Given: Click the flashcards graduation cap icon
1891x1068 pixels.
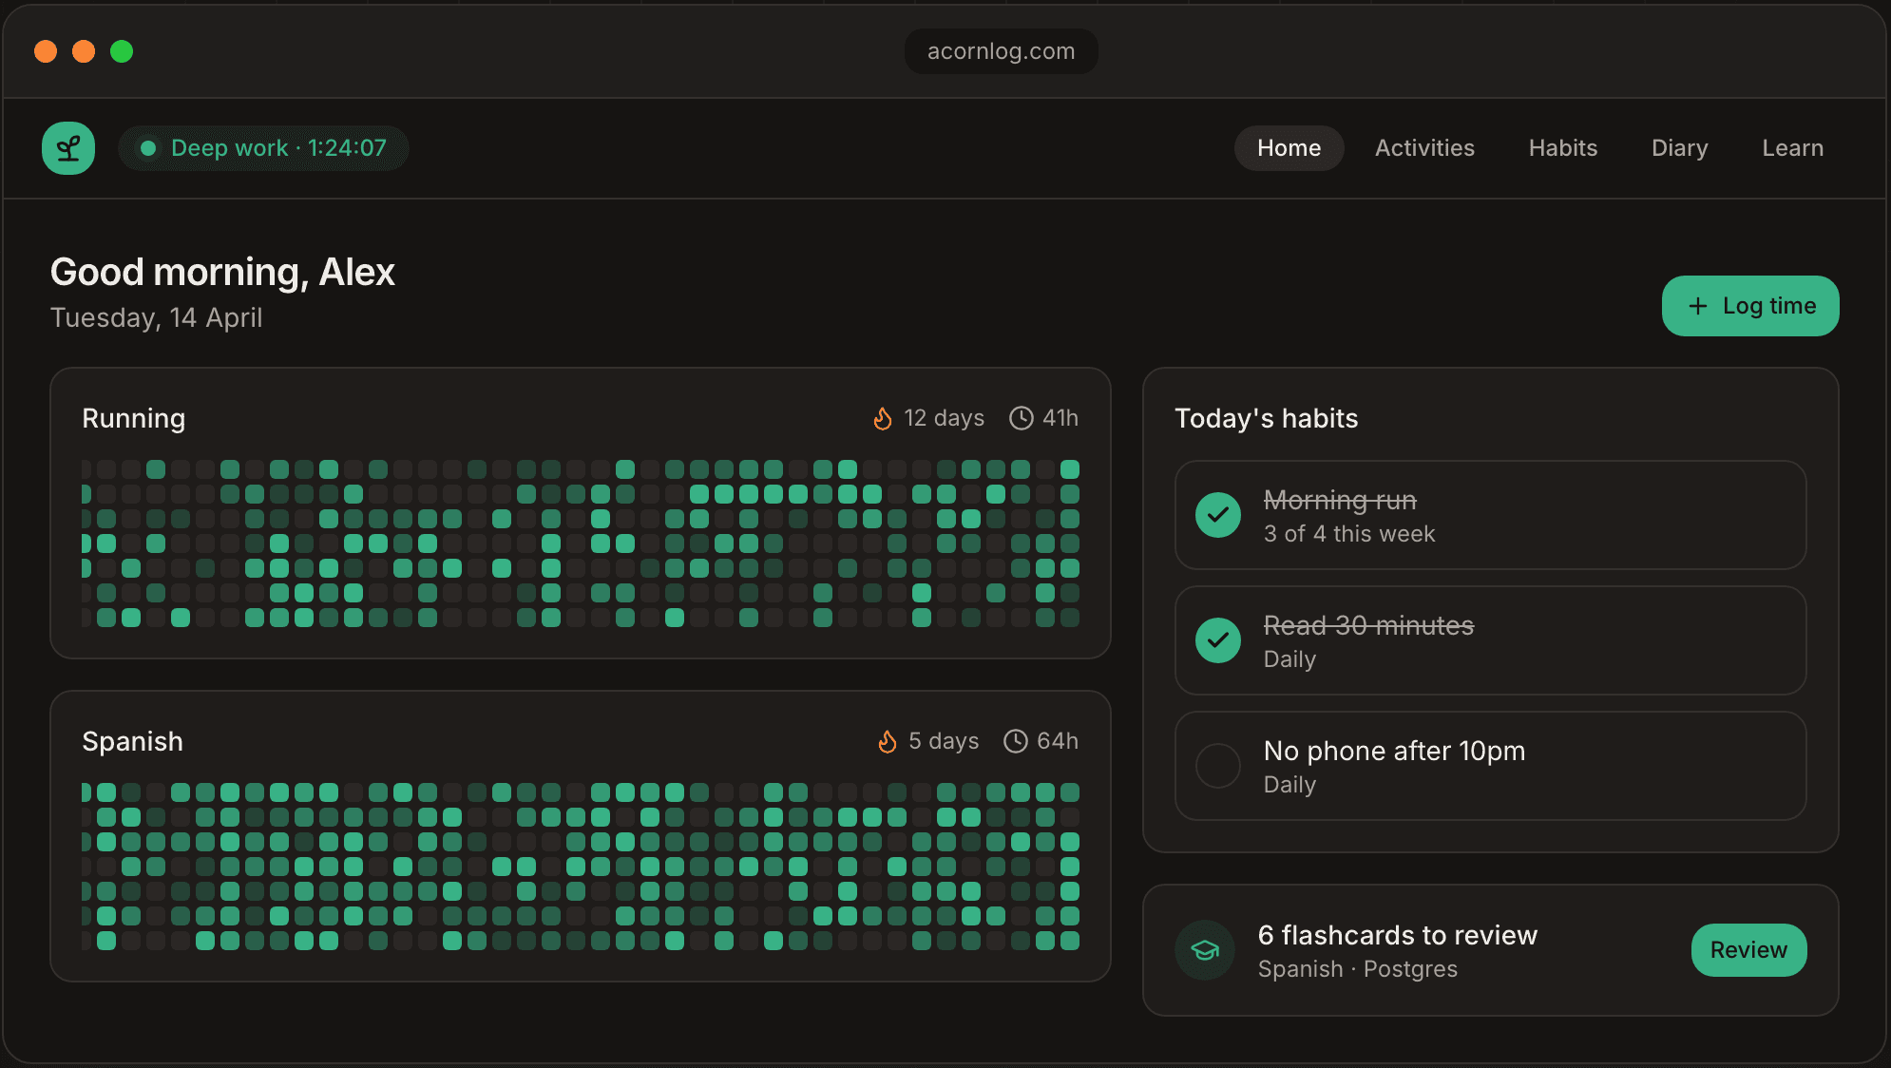Looking at the screenshot, I should pos(1205,950).
